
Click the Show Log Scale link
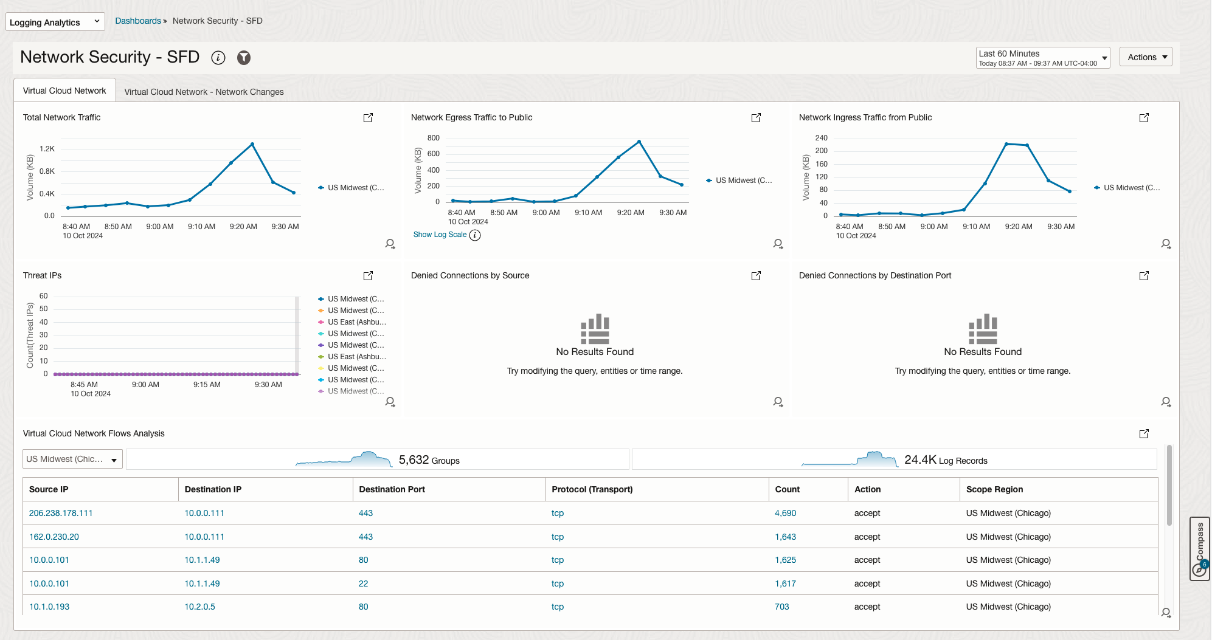pyautogui.click(x=439, y=234)
